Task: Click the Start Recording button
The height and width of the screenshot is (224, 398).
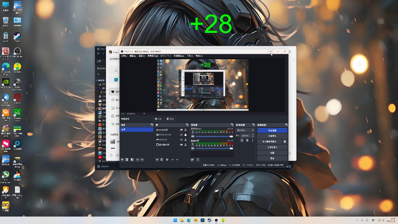Action: (272, 136)
